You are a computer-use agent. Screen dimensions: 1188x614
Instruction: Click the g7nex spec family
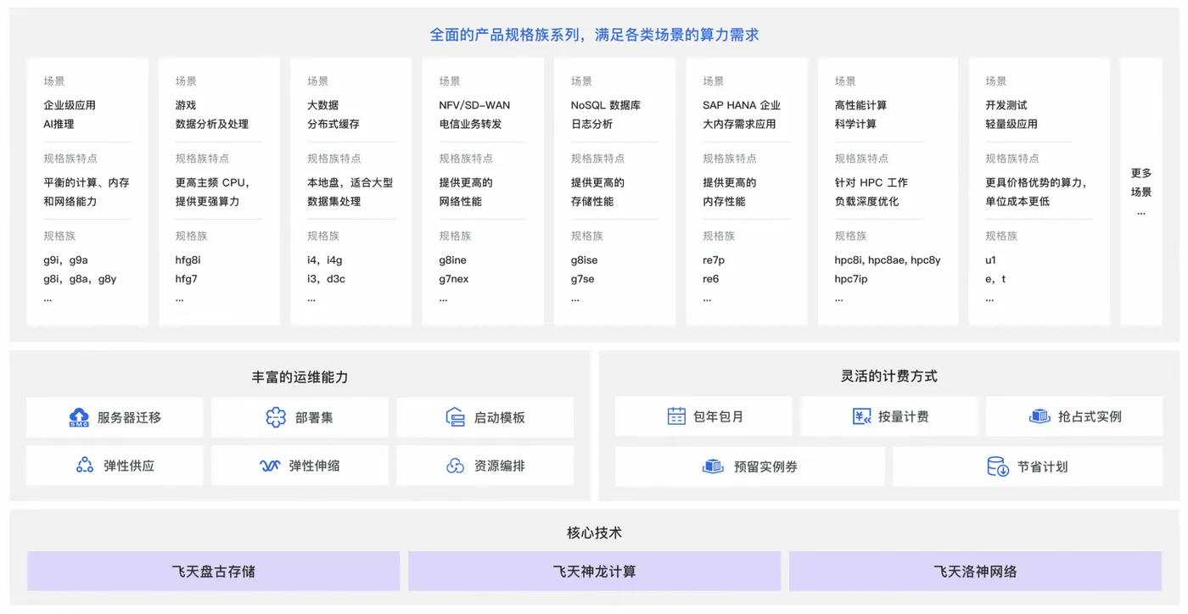(x=454, y=279)
